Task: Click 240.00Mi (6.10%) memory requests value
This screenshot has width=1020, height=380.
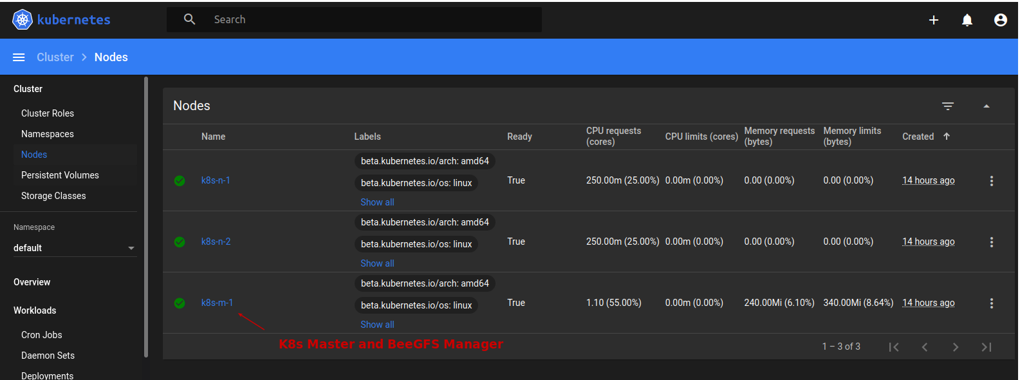Action: pyautogui.click(x=779, y=303)
